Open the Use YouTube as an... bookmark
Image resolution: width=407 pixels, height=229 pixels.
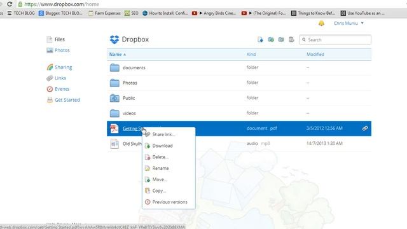(362, 13)
